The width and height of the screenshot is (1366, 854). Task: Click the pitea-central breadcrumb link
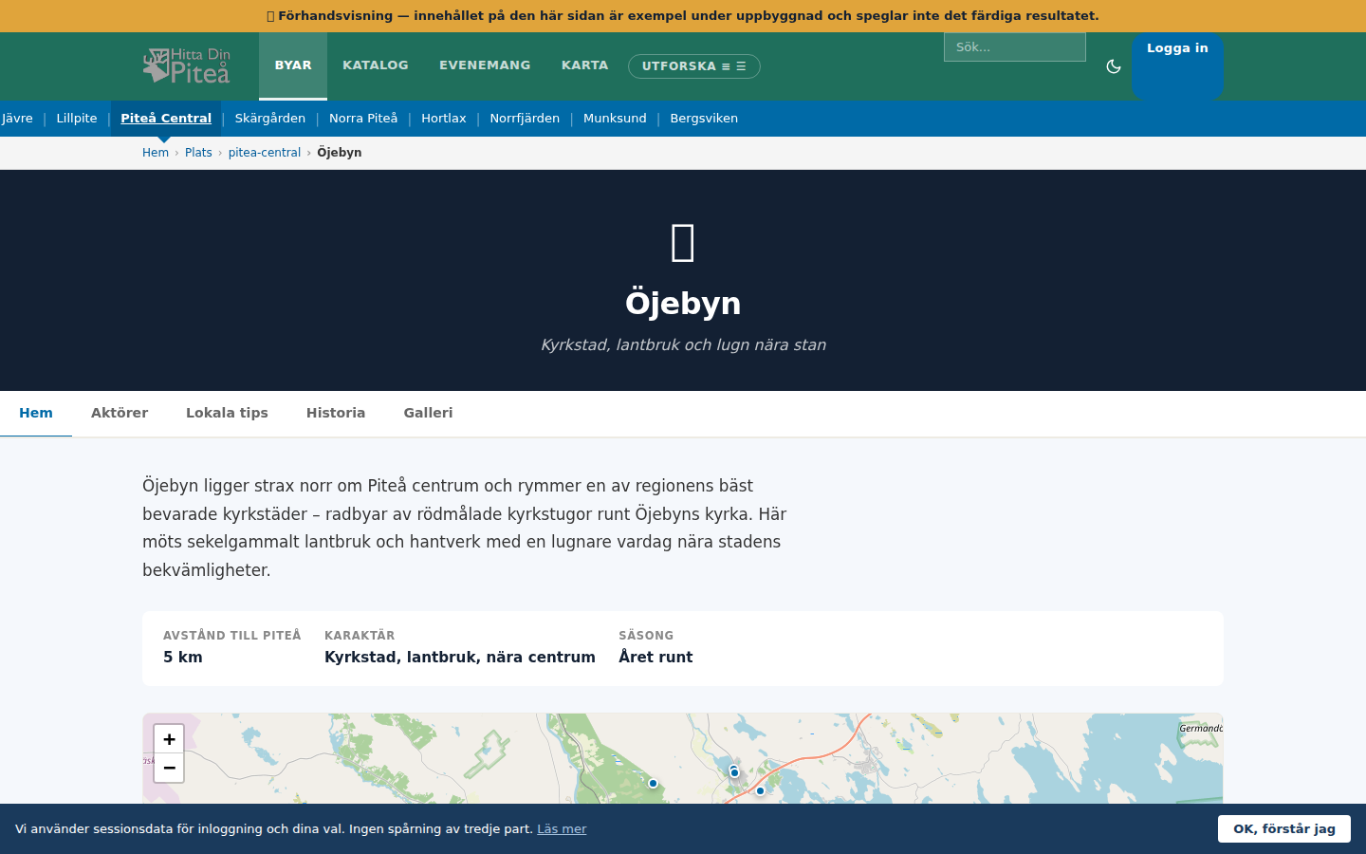click(x=265, y=153)
